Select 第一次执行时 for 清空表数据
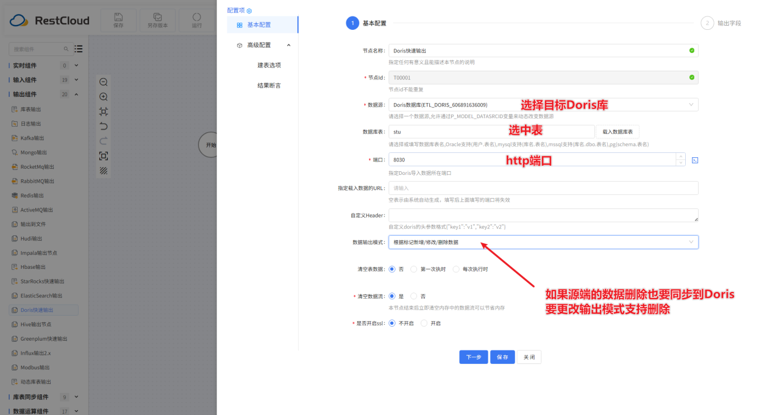Screen dimensions: 773x415 414,269
